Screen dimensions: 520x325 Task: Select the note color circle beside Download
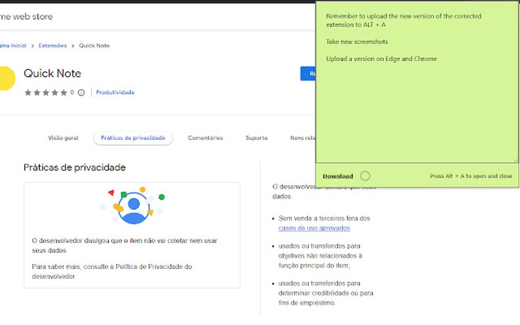365,175
